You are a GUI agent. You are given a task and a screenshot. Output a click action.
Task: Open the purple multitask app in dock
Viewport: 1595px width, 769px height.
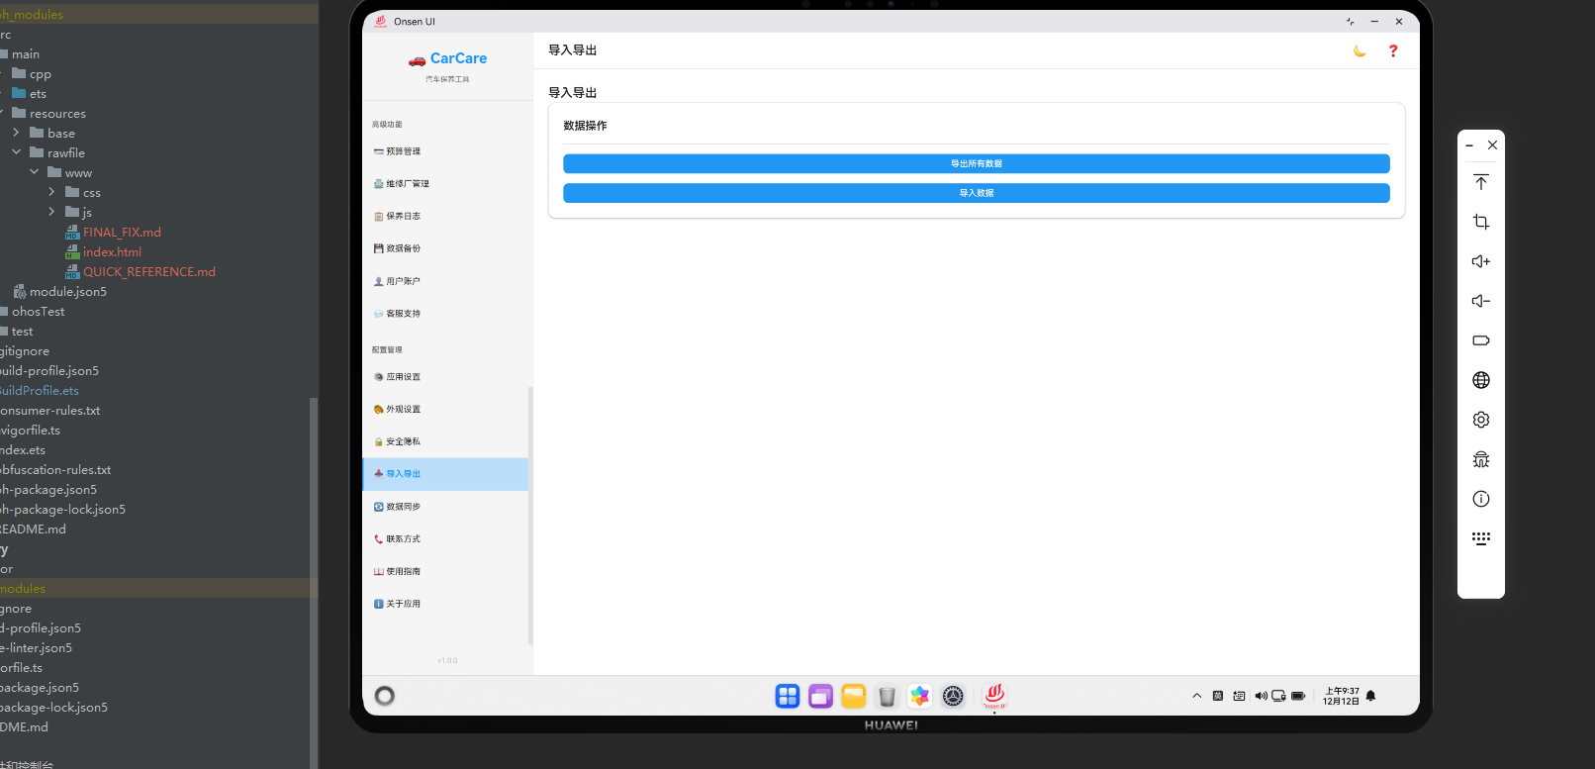coord(820,696)
